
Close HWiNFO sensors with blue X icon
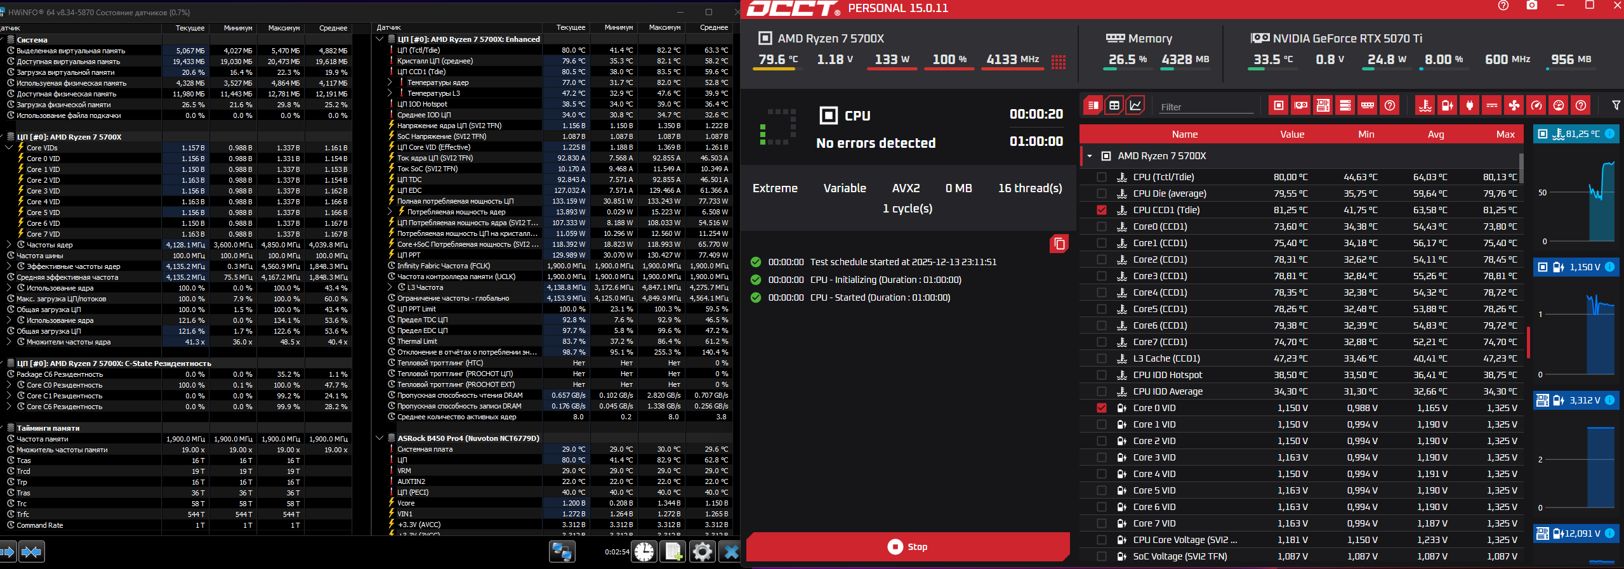730,552
